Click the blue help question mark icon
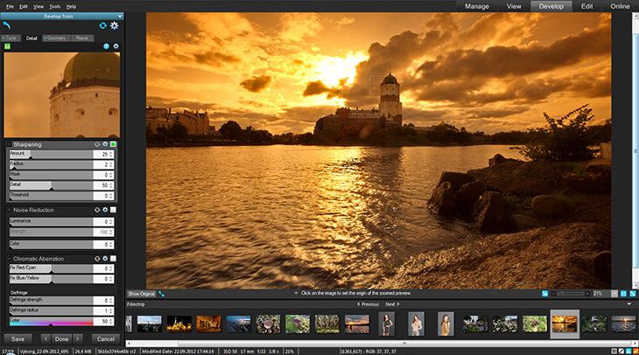Screen dimensions: 639x355 (x=106, y=46)
